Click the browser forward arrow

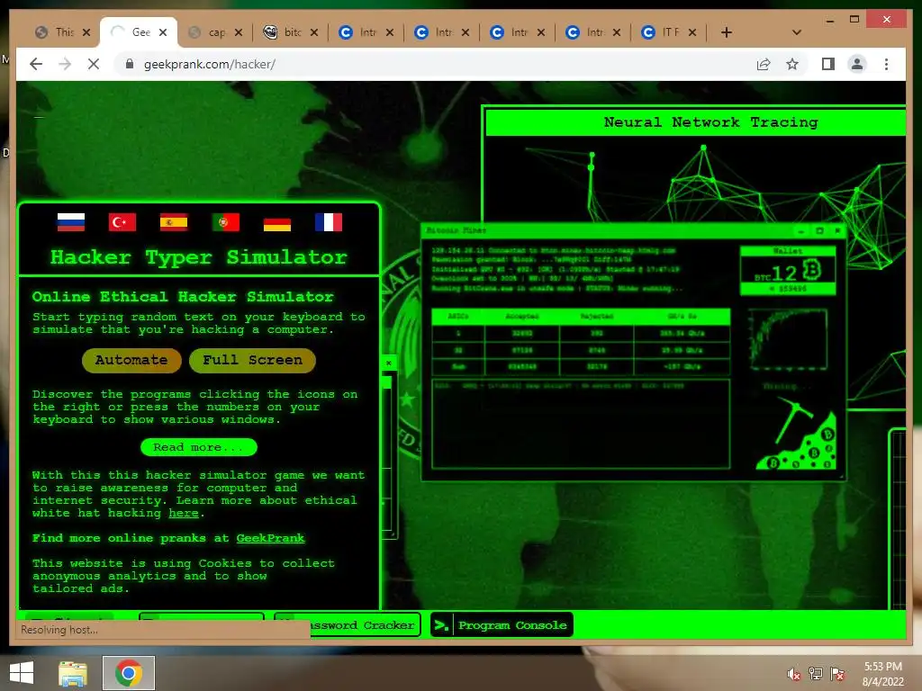(x=65, y=64)
